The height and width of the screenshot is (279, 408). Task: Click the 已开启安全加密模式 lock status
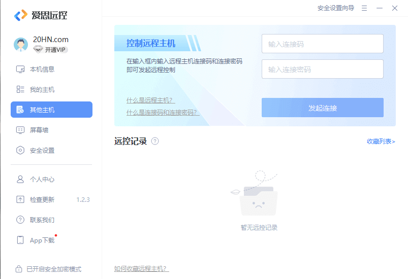click(48, 269)
